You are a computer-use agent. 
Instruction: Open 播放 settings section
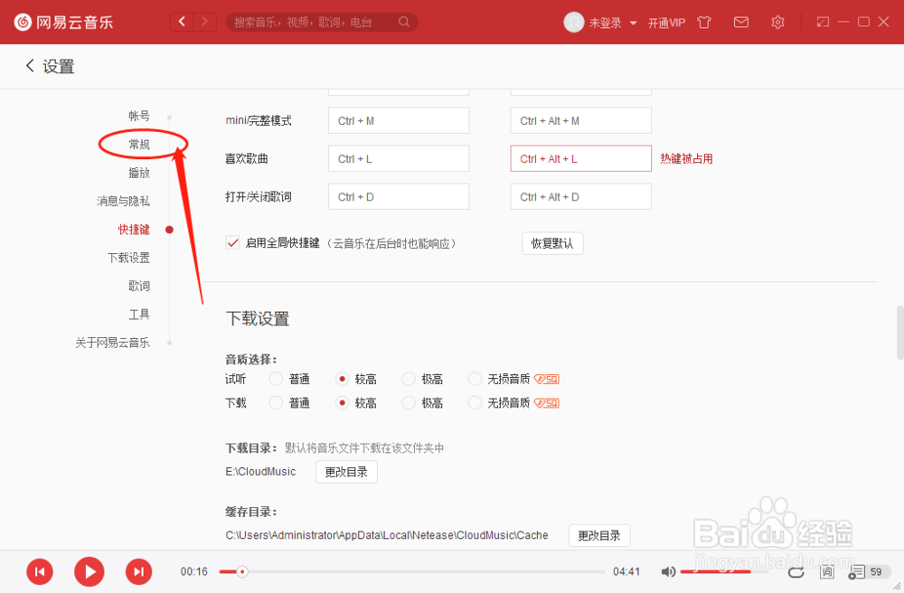coord(139,173)
